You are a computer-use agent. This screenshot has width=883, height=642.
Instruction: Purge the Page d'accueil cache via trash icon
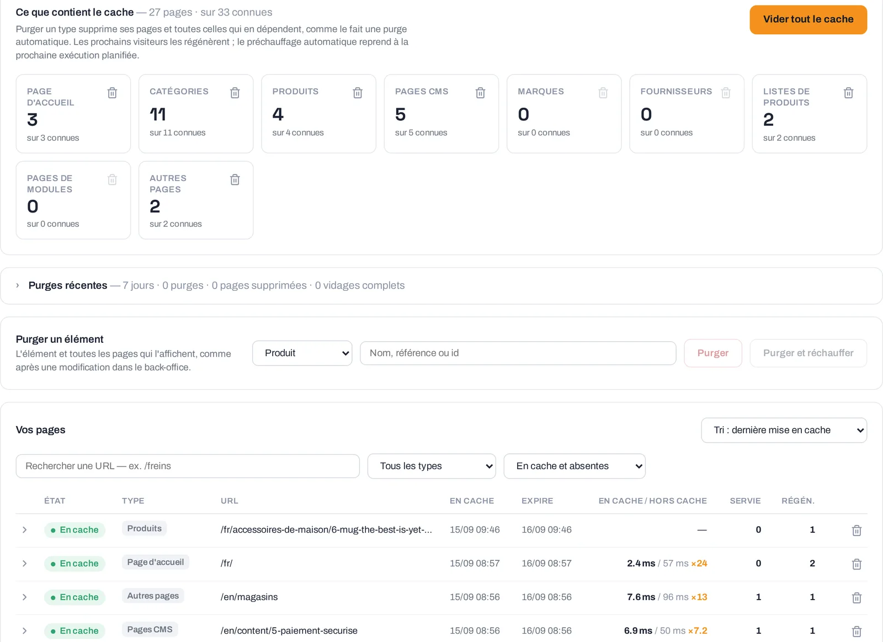(112, 93)
